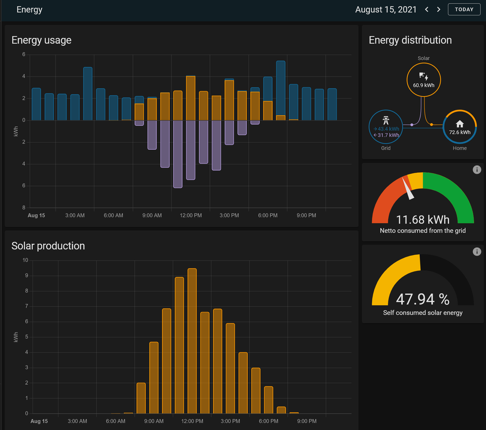The image size is (486, 430).
Task: Click 'Self consumed solar energy' label
Action: coord(423,313)
